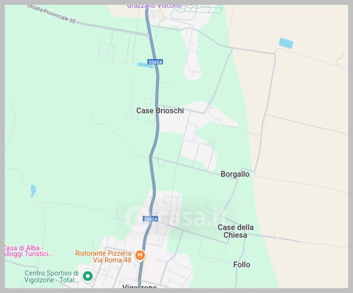Viewport: 353px width, 293px height.
Task: Open Ristorante Pizzeria Via Roma 48 label
Action: pos(103,256)
